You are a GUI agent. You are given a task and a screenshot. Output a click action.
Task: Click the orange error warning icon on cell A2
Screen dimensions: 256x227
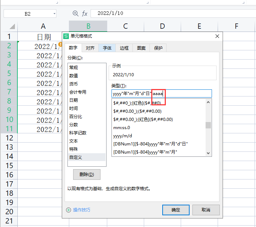(x=60, y=44)
